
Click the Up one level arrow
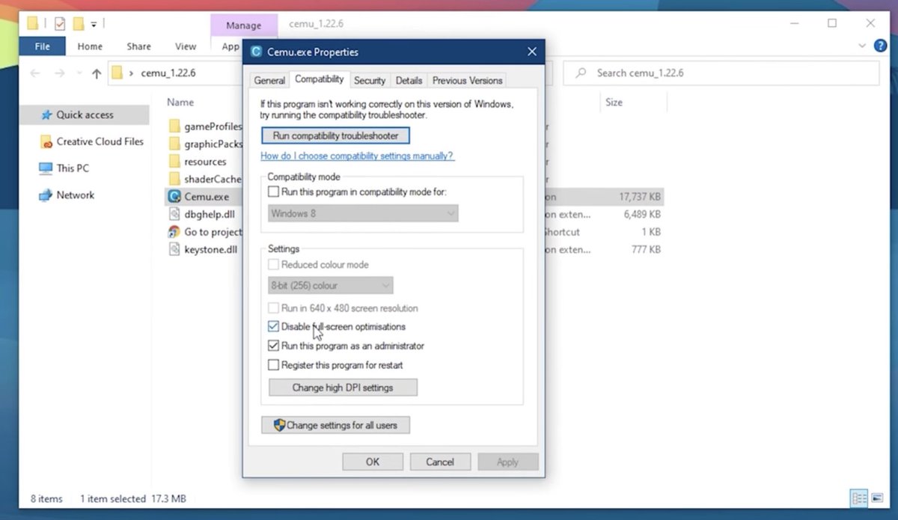point(96,73)
